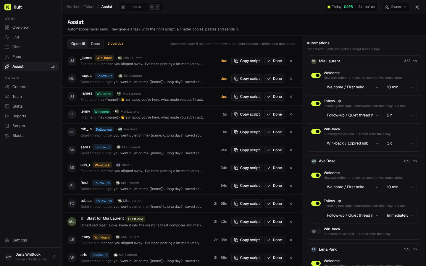The width and height of the screenshot is (426, 266).
Task: Click the Jump to search field
Action: 141,7
